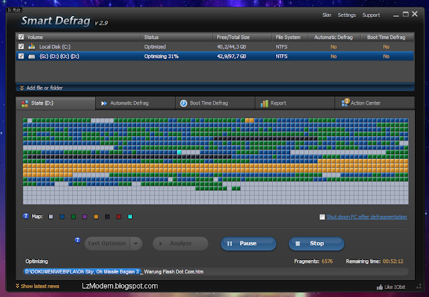Stop the optimization process
429x297 pixels.
tap(316, 243)
